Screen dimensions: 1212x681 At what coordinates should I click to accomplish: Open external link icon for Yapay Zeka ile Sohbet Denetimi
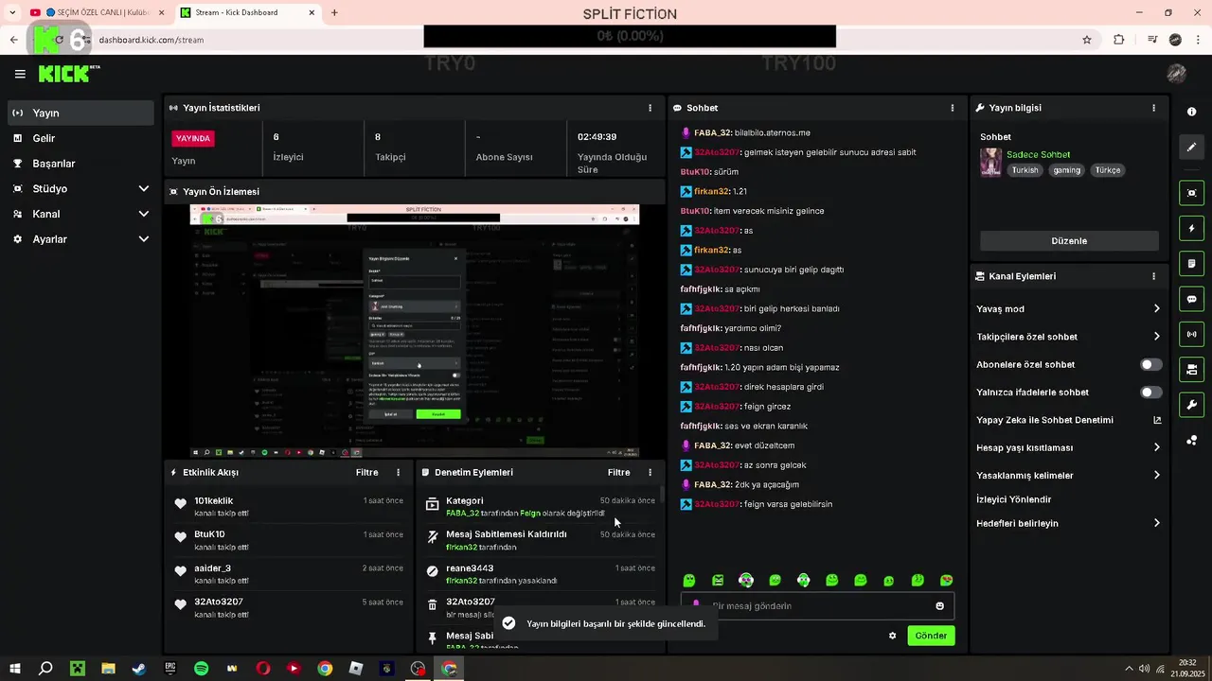[1157, 420]
